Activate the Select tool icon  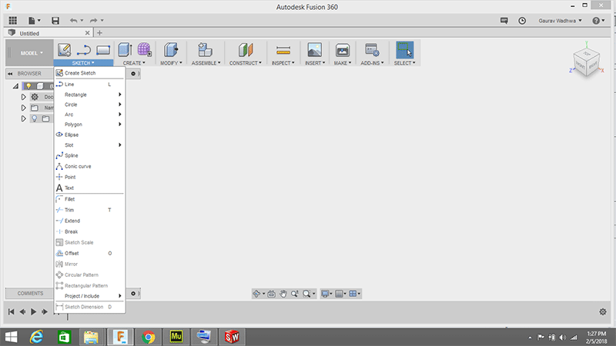click(x=405, y=50)
